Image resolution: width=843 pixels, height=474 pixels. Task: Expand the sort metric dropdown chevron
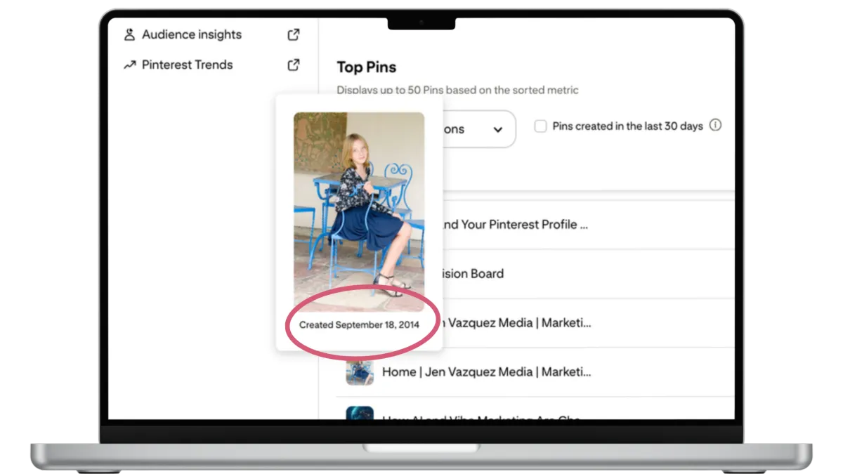pos(498,130)
